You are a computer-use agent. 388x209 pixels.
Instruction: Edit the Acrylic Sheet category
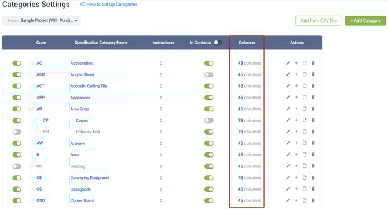[x=288, y=74]
